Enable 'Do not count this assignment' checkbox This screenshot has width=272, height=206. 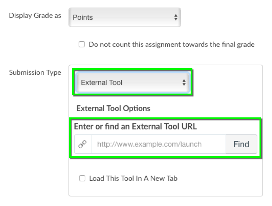click(x=82, y=44)
